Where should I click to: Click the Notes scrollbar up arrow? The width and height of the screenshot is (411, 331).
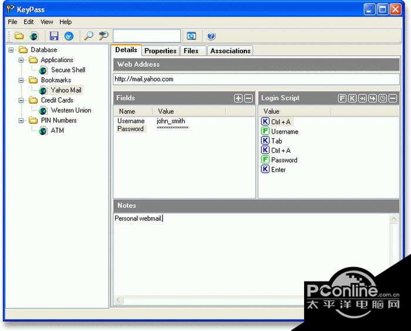click(393, 219)
